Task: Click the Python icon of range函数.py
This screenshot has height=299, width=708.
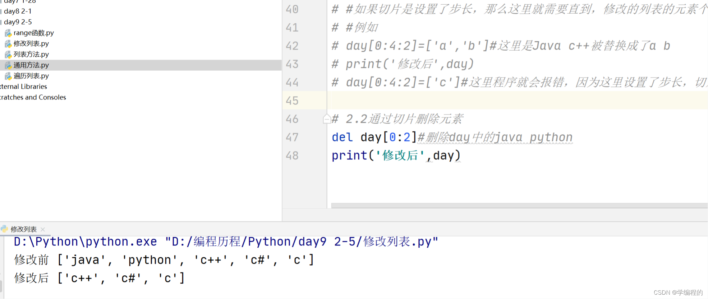Action: coord(8,33)
